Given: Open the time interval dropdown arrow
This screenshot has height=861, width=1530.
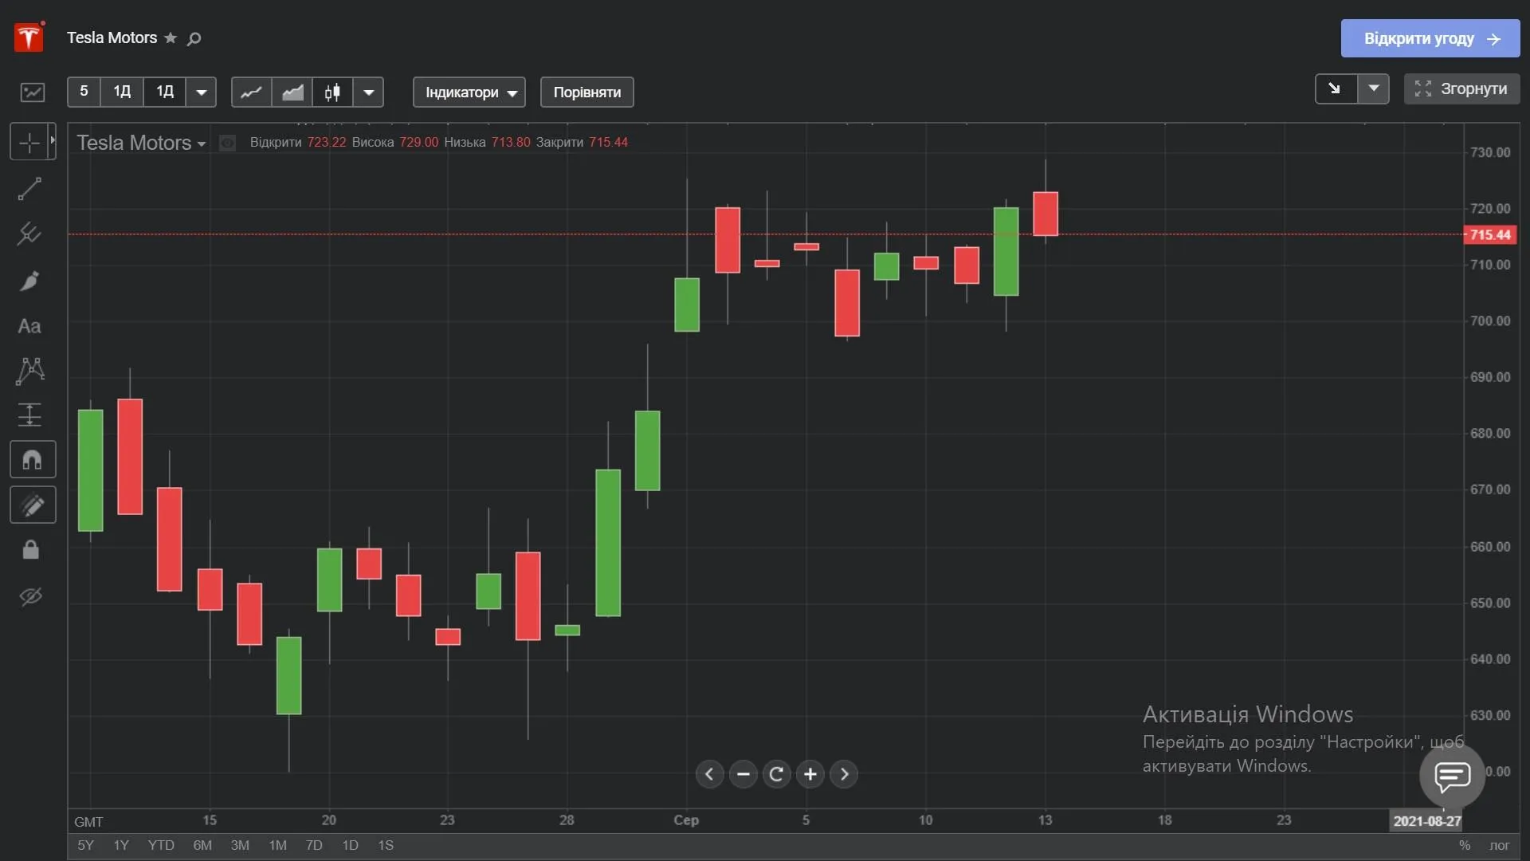Looking at the screenshot, I should (201, 92).
